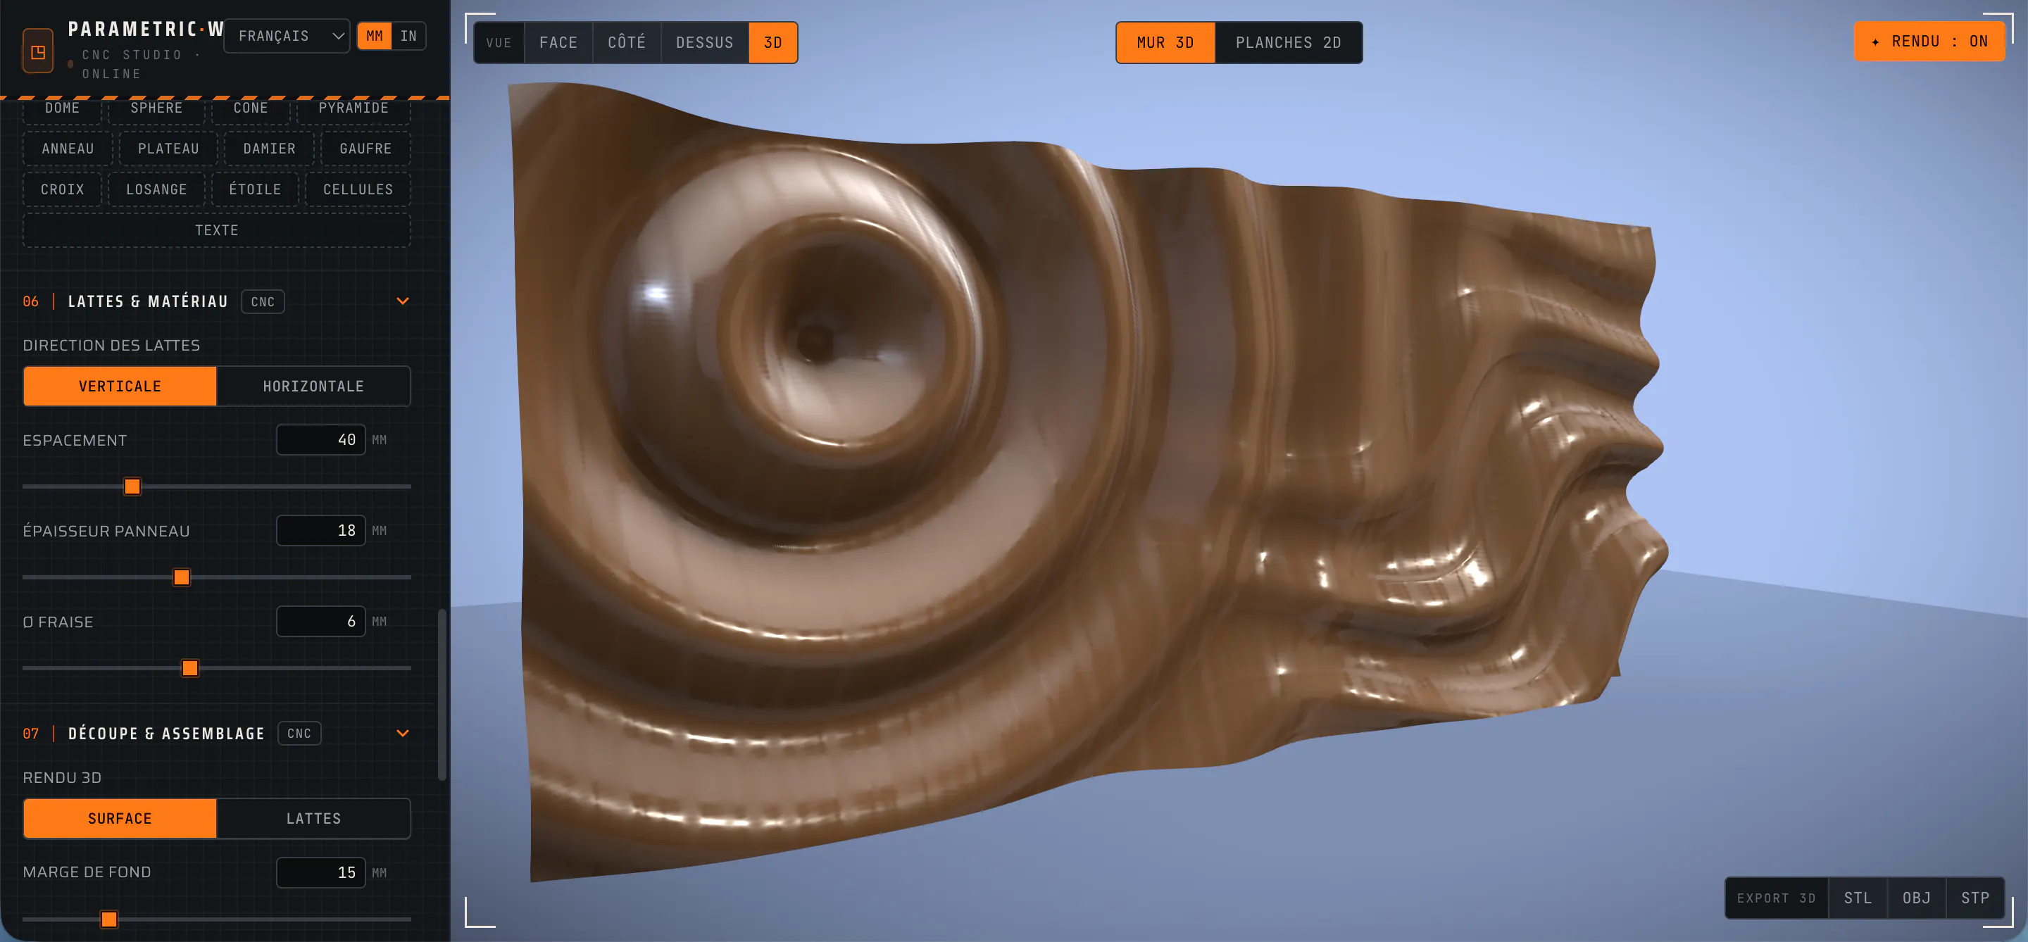This screenshot has height=942, width=2028.
Task: Choose the Cône shape preset
Action: tap(251, 108)
